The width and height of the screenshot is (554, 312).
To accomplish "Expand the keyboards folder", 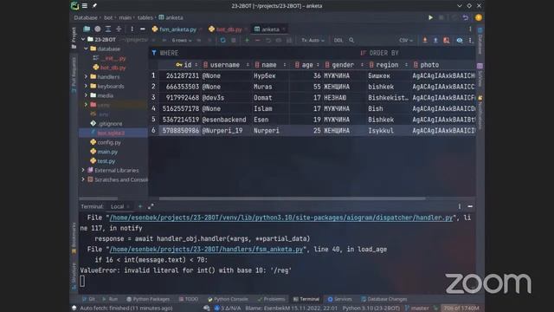I will [x=86, y=86].
